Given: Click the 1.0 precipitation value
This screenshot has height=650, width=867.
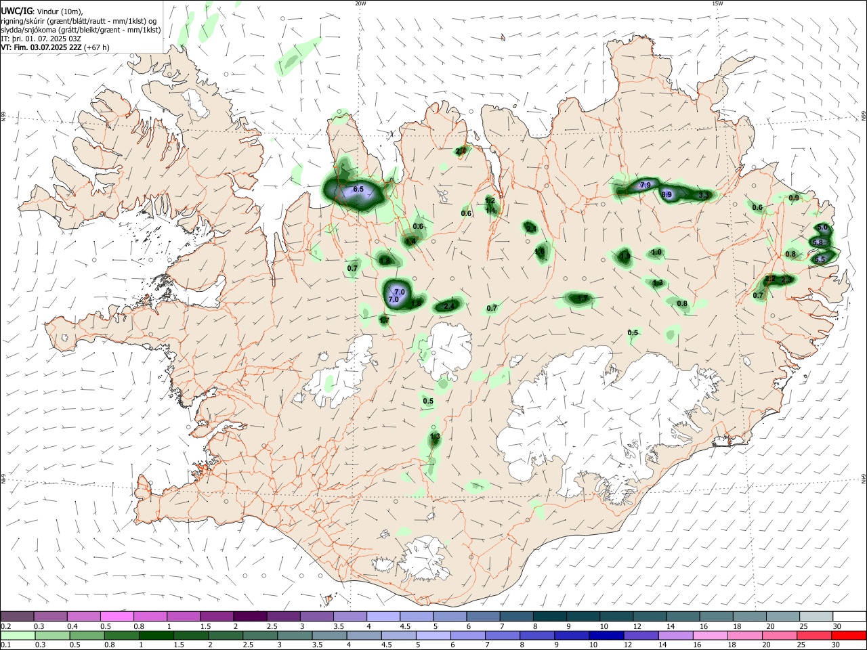Looking at the screenshot, I should click(656, 253).
